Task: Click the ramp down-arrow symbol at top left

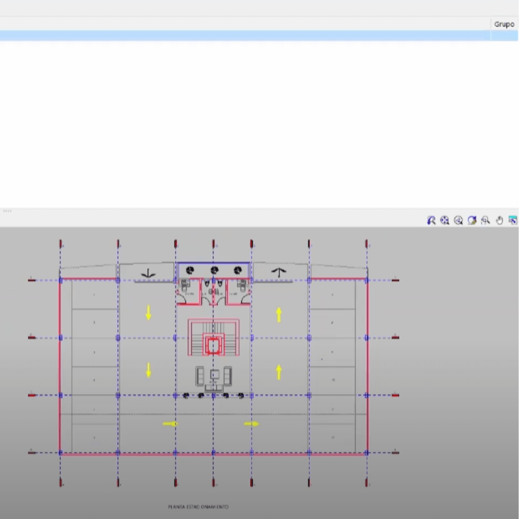Action: point(148,274)
